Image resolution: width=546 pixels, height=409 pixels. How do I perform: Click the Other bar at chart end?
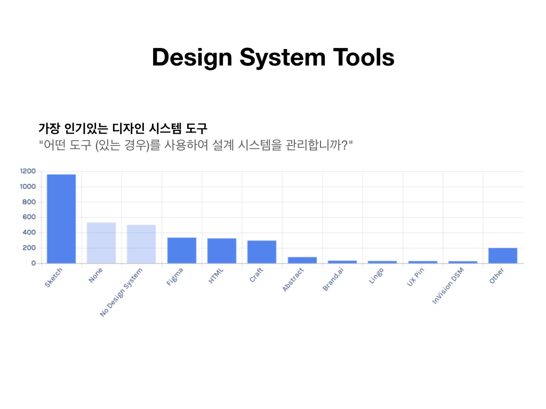(x=503, y=256)
